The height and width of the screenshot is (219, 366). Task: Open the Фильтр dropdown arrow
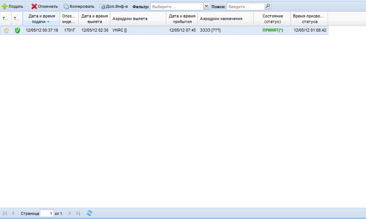point(206,6)
